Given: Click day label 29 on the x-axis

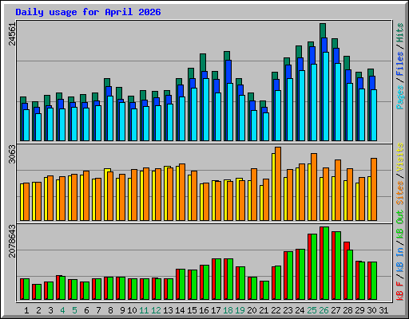Looking at the screenshot, I should (x=359, y=310).
